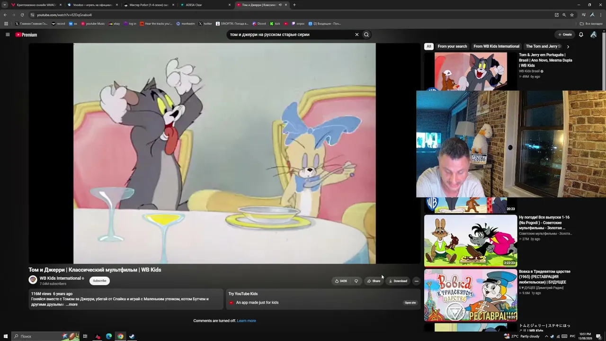Screen dimensions: 606x341
Task: Open Все закладки bookmarks folder
Action: [591, 24]
